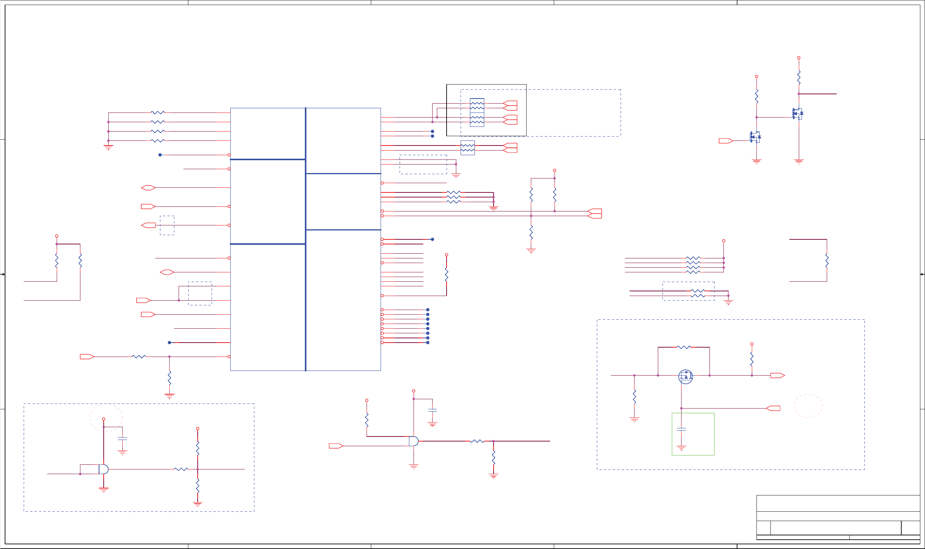Screen dimensions: 925x549
Task: Click the dashed pink circle in the lower-right block
Action: 808,406
